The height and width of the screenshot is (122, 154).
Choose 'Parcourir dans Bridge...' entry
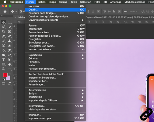point(55,13)
